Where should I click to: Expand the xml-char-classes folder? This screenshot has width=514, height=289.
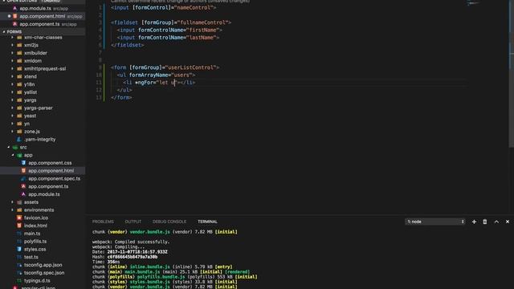[13, 38]
